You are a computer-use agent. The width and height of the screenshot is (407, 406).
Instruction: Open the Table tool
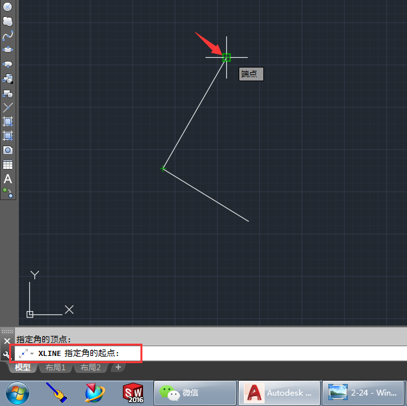(8, 164)
